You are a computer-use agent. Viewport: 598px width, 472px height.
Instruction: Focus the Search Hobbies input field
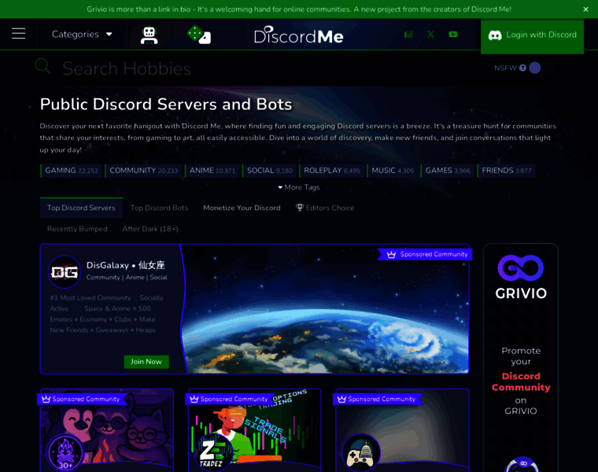pyautogui.click(x=267, y=68)
